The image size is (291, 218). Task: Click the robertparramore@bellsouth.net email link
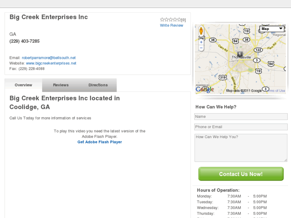(x=48, y=58)
